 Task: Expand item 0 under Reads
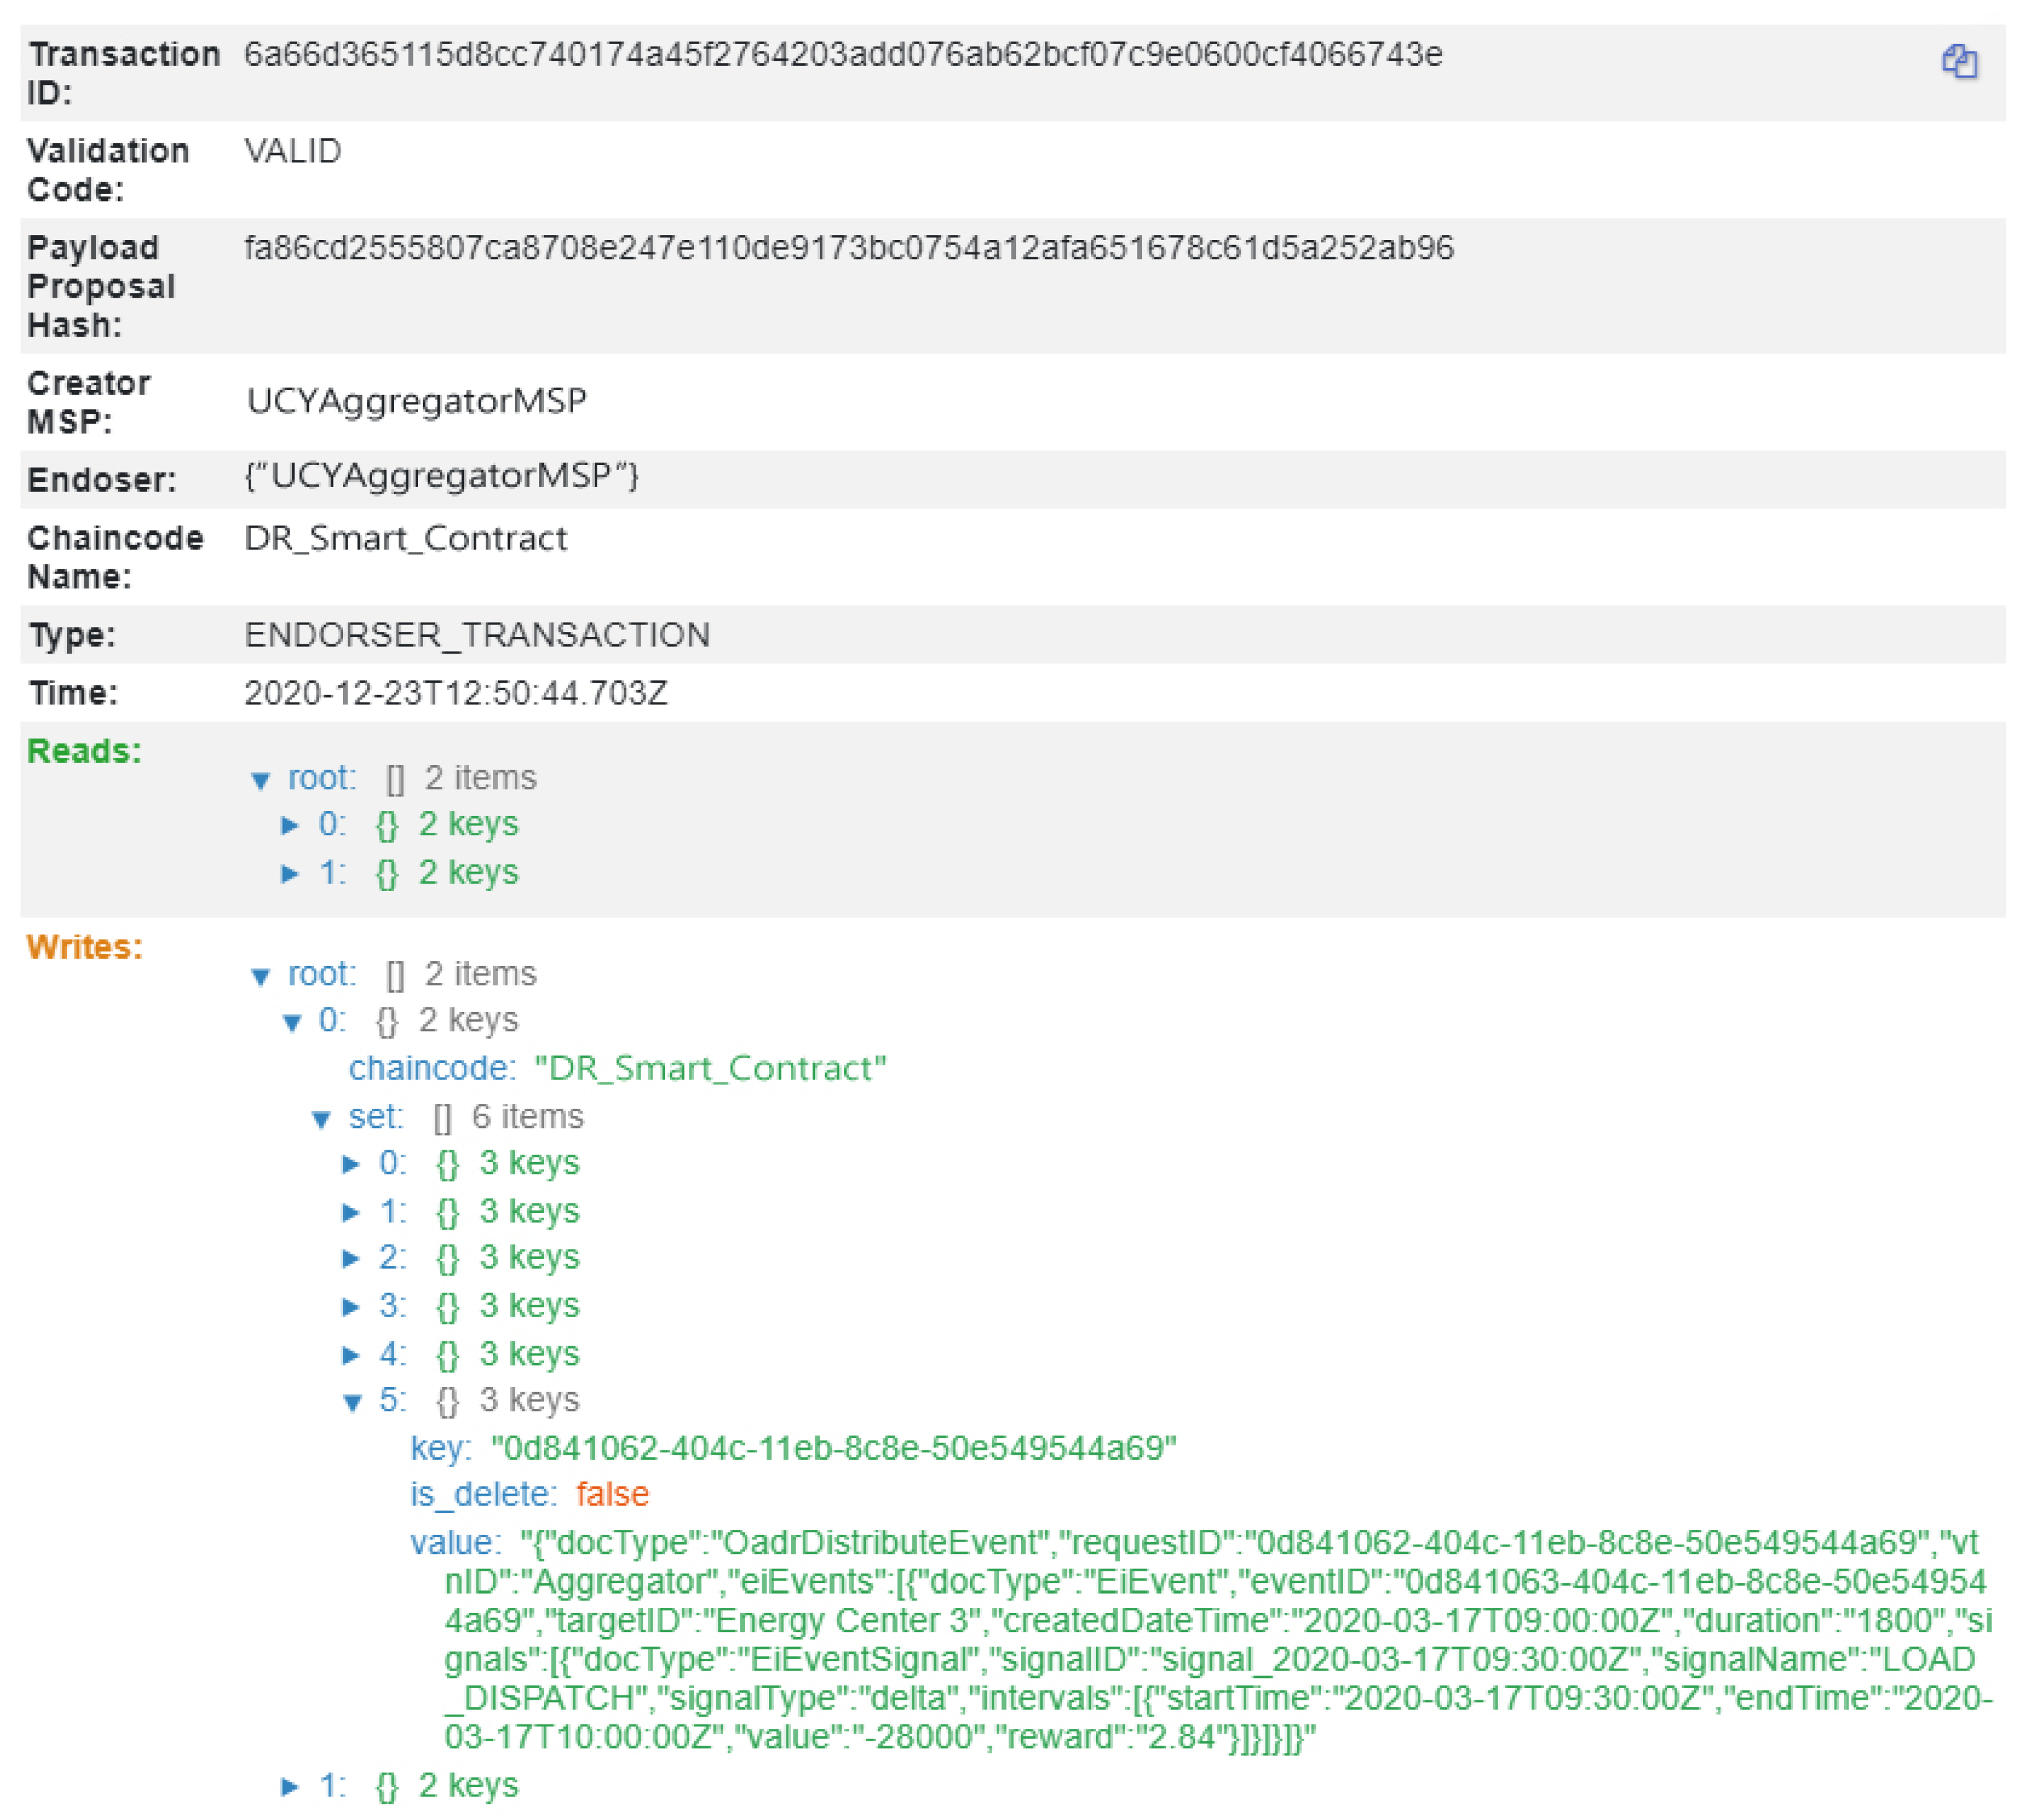(290, 825)
